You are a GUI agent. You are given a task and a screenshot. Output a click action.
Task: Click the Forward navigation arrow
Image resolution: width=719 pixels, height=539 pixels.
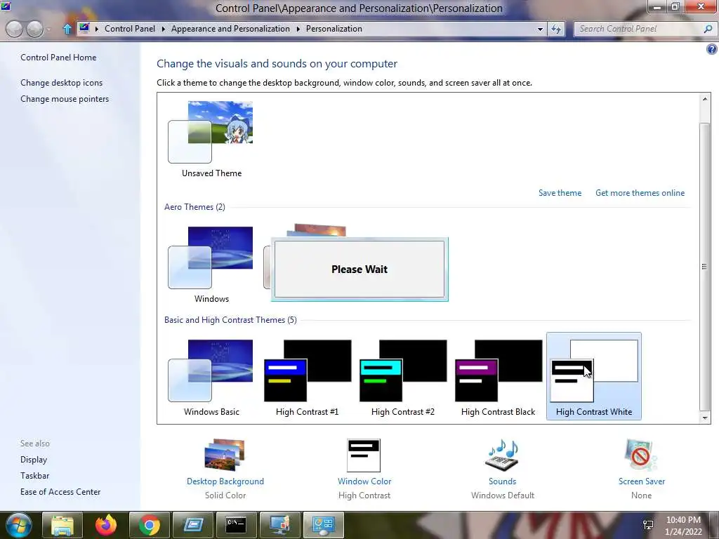(x=35, y=29)
